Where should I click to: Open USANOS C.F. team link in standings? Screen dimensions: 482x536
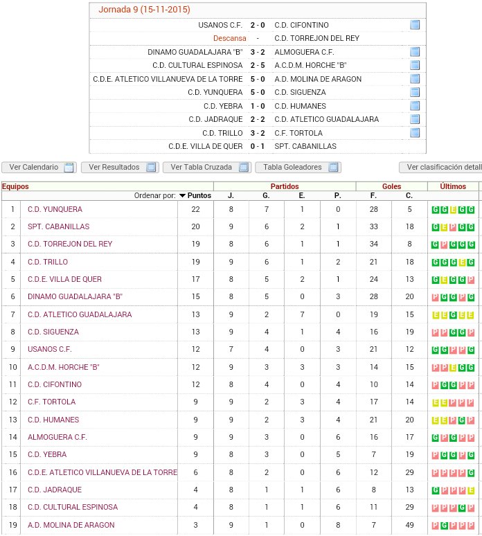pyautogui.click(x=50, y=349)
